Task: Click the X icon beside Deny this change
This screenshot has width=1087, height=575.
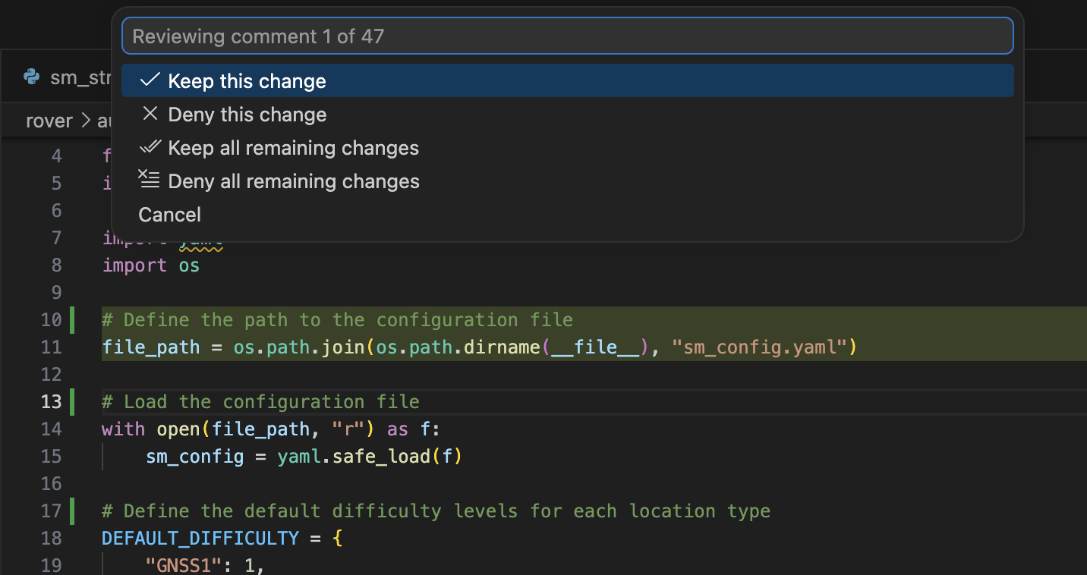Action: (150, 114)
